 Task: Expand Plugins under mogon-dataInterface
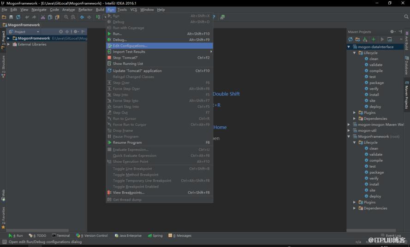click(x=355, y=112)
